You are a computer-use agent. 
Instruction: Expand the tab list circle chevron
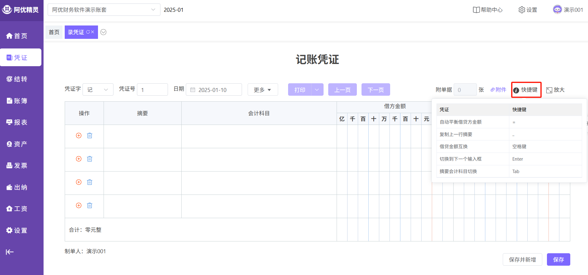104,32
